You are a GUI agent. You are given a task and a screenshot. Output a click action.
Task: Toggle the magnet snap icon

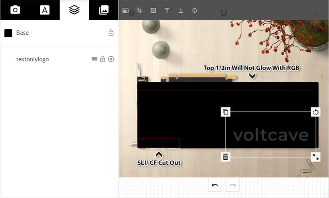click(x=224, y=13)
